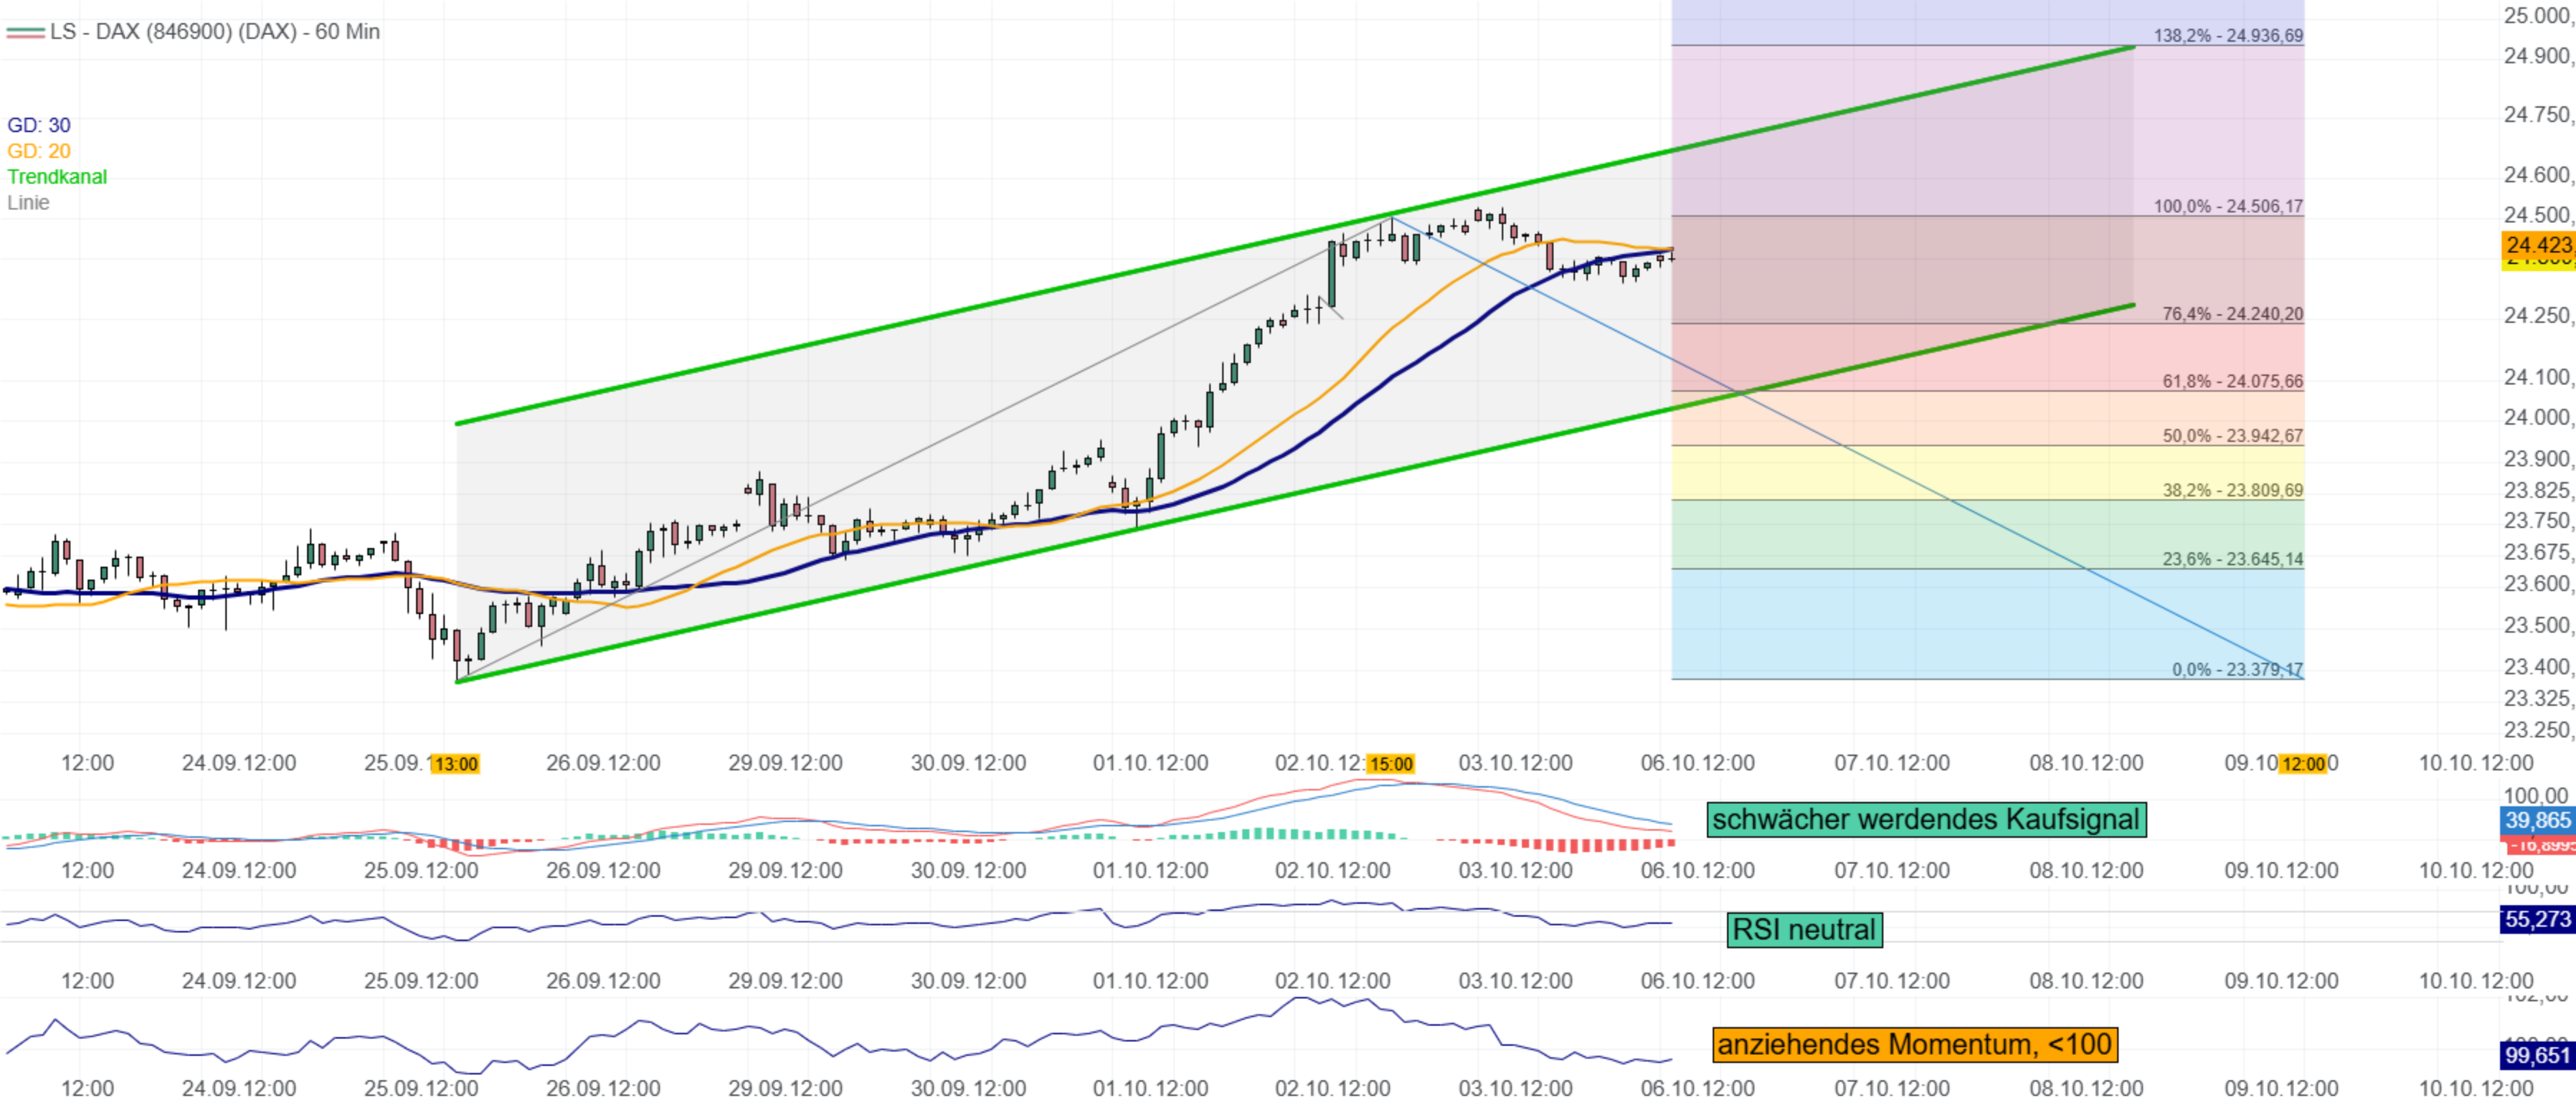The height and width of the screenshot is (1103, 2576).
Task: Click the highlighted 13:00 time marker
Action: pos(456,765)
